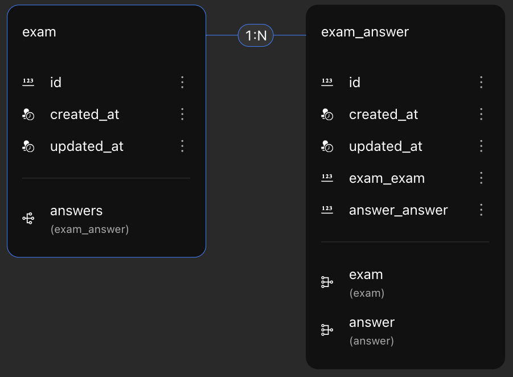Click one-to-many relation icon beside answers
This screenshot has width=513, height=377.
[x=28, y=218]
